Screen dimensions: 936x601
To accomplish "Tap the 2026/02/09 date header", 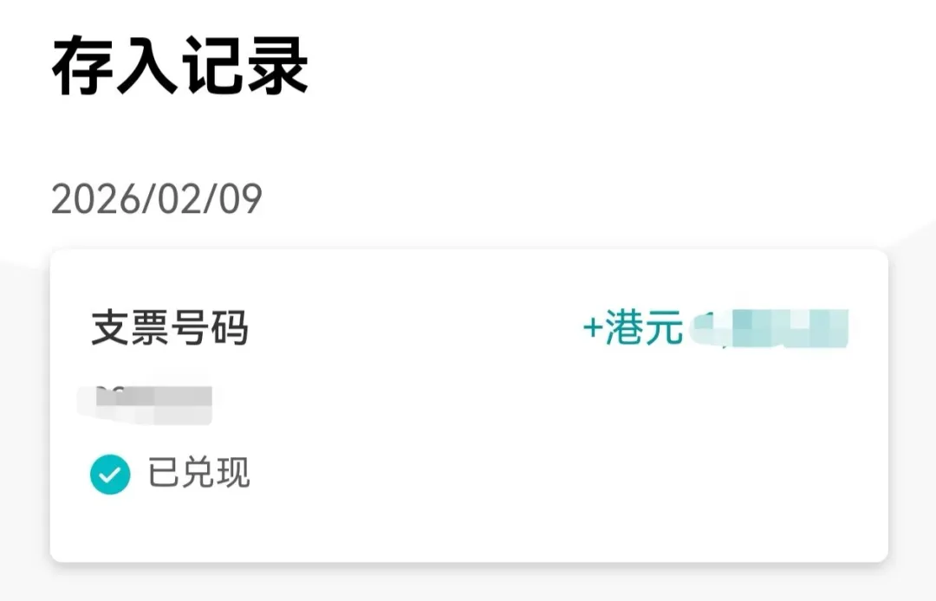I will point(157,200).
